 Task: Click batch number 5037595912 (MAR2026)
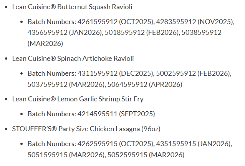pyautogui.click(x=66, y=85)
